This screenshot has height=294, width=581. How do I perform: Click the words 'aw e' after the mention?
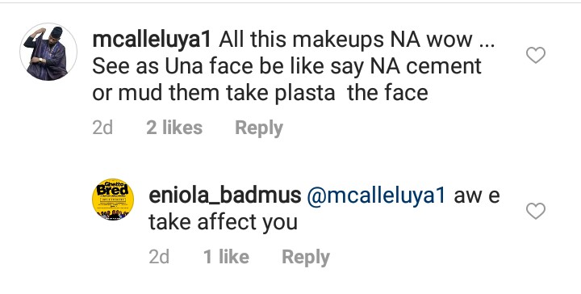point(477,196)
